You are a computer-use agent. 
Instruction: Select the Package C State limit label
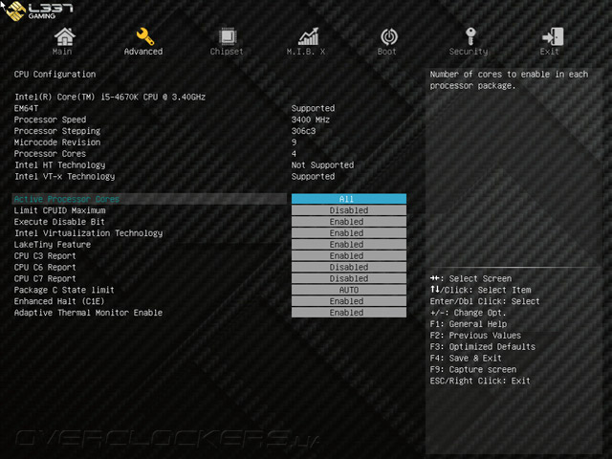coord(64,290)
